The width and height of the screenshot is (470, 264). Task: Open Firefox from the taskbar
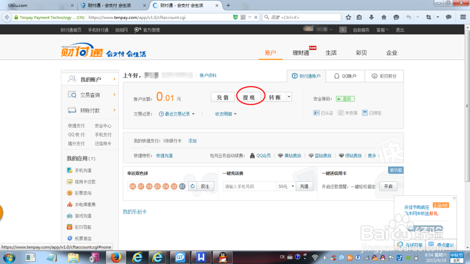click(x=116, y=257)
